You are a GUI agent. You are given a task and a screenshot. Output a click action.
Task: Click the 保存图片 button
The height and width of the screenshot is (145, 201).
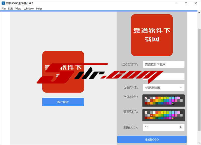[x=63, y=102]
